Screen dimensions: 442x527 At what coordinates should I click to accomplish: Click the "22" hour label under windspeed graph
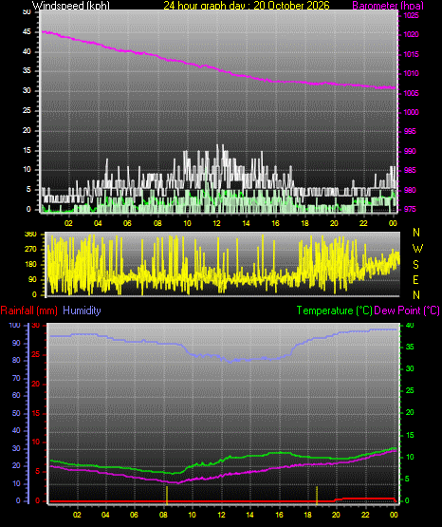pos(363,223)
